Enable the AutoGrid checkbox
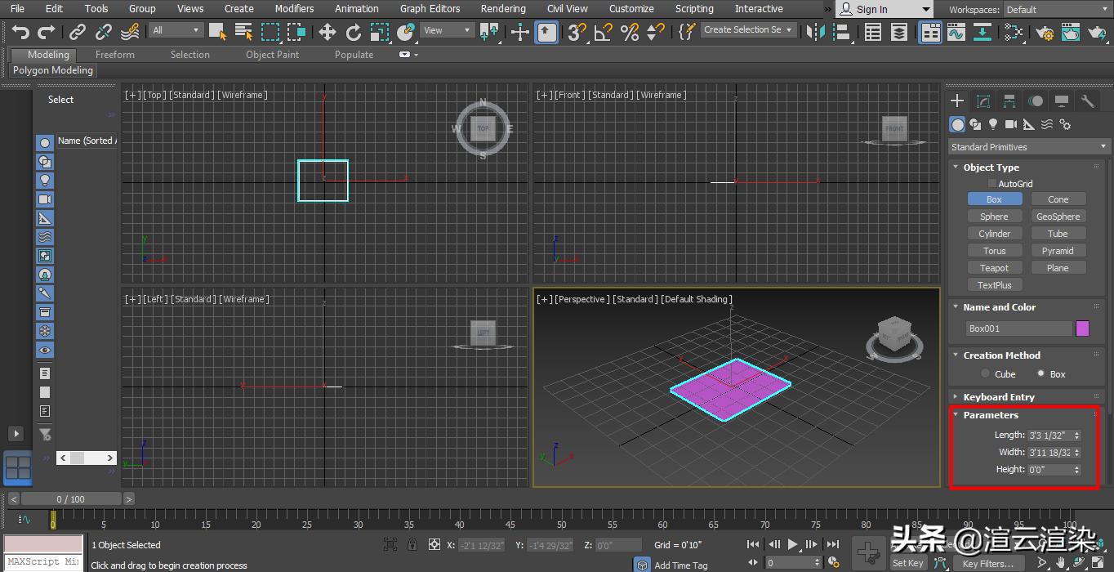 (991, 183)
